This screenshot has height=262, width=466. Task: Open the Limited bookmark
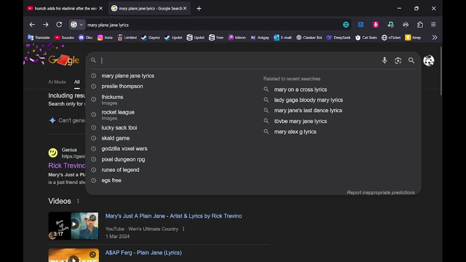pyautogui.click(x=127, y=37)
